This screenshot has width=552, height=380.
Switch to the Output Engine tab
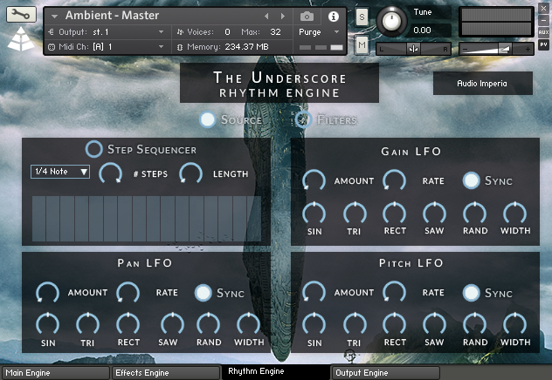point(386,373)
